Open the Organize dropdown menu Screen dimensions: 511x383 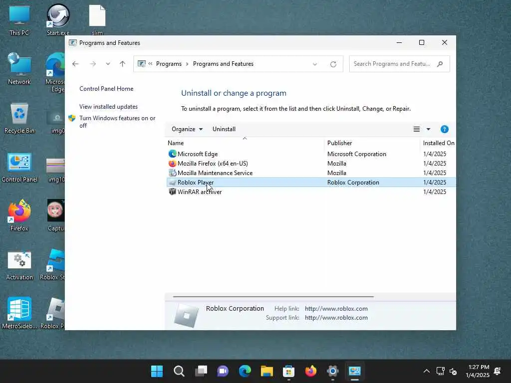pyautogui.click(x=187, y=129)
